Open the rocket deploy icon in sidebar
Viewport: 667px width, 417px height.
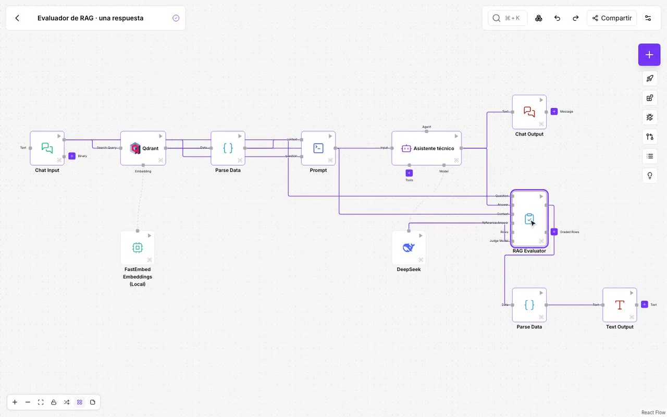650,79
